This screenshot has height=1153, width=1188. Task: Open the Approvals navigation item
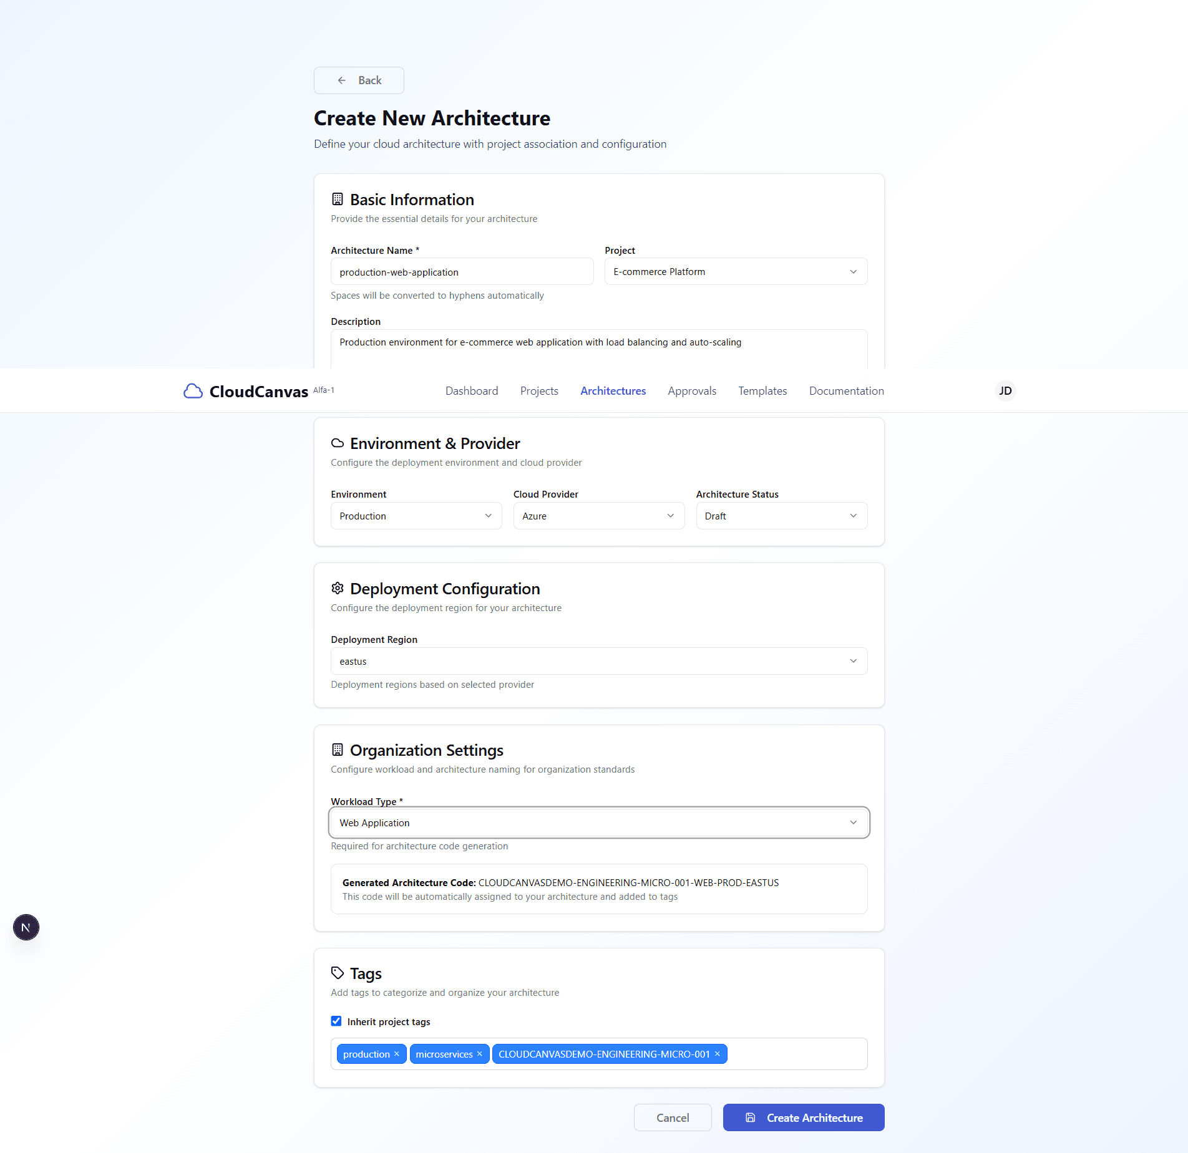pos(691,390)
